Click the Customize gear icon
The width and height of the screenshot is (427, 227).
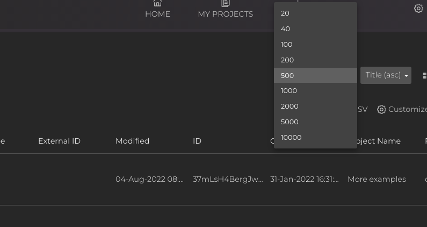[381, 109]
